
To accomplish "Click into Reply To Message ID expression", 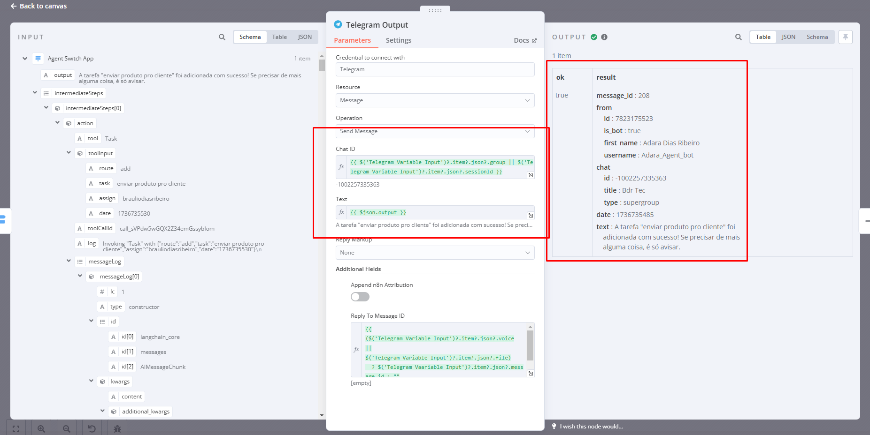I will coord(444,350).
